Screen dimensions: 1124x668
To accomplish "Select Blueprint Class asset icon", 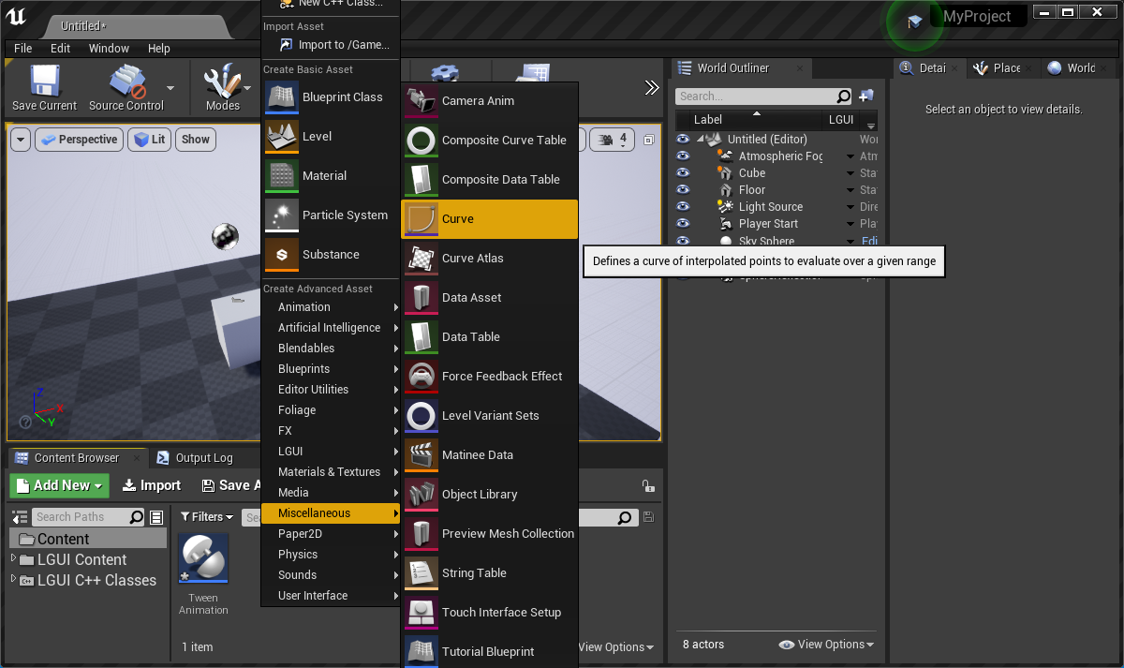I will coord(282,97).
